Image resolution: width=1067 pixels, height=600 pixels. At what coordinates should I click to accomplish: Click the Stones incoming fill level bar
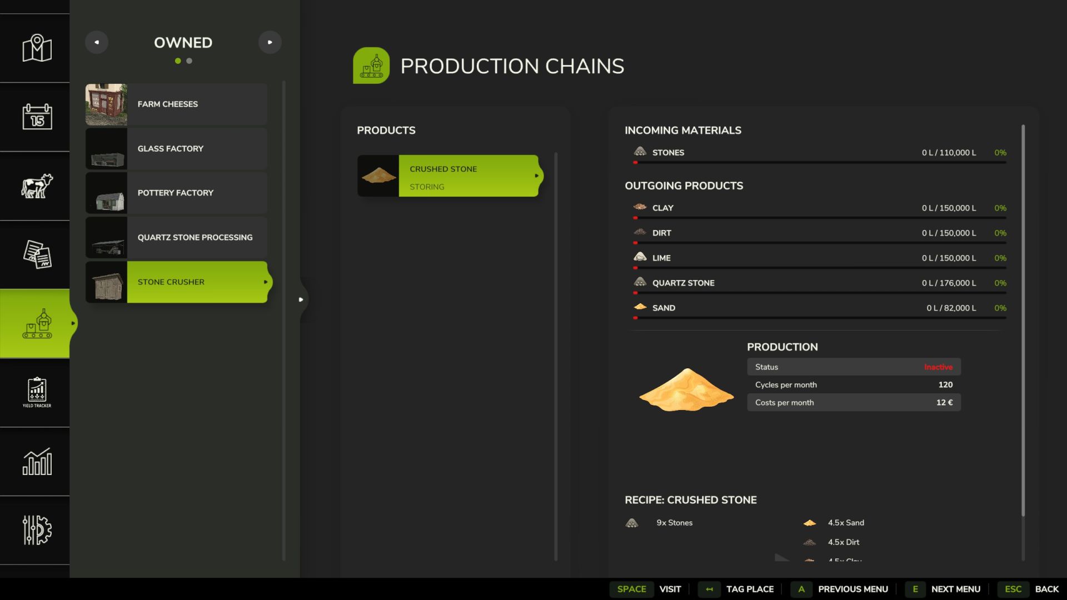(x=820, y=162)
